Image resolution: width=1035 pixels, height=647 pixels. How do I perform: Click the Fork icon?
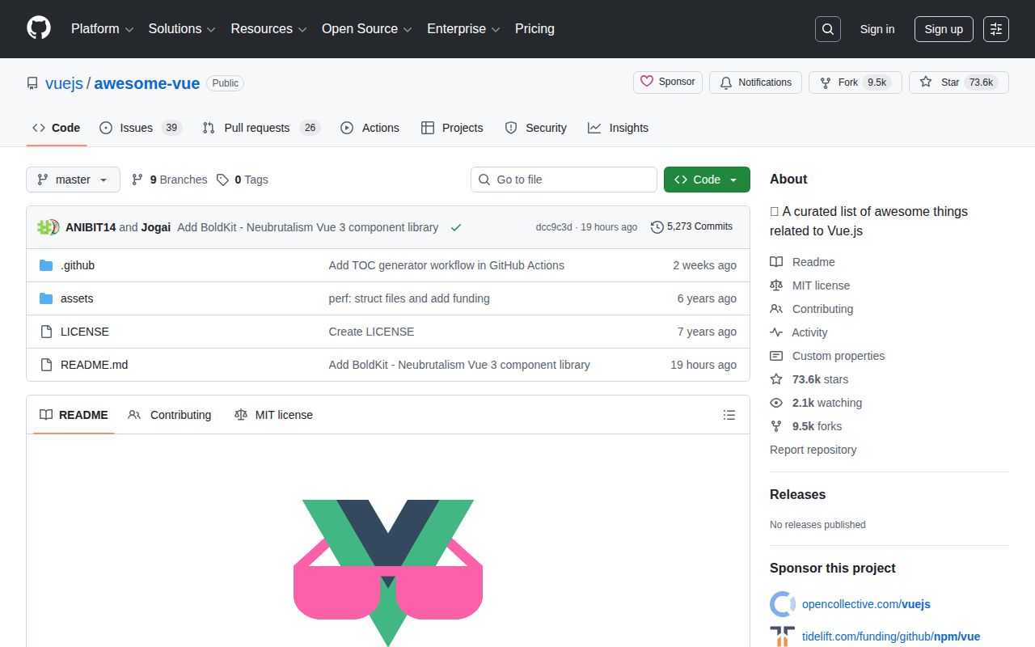(x=825, y=82)
